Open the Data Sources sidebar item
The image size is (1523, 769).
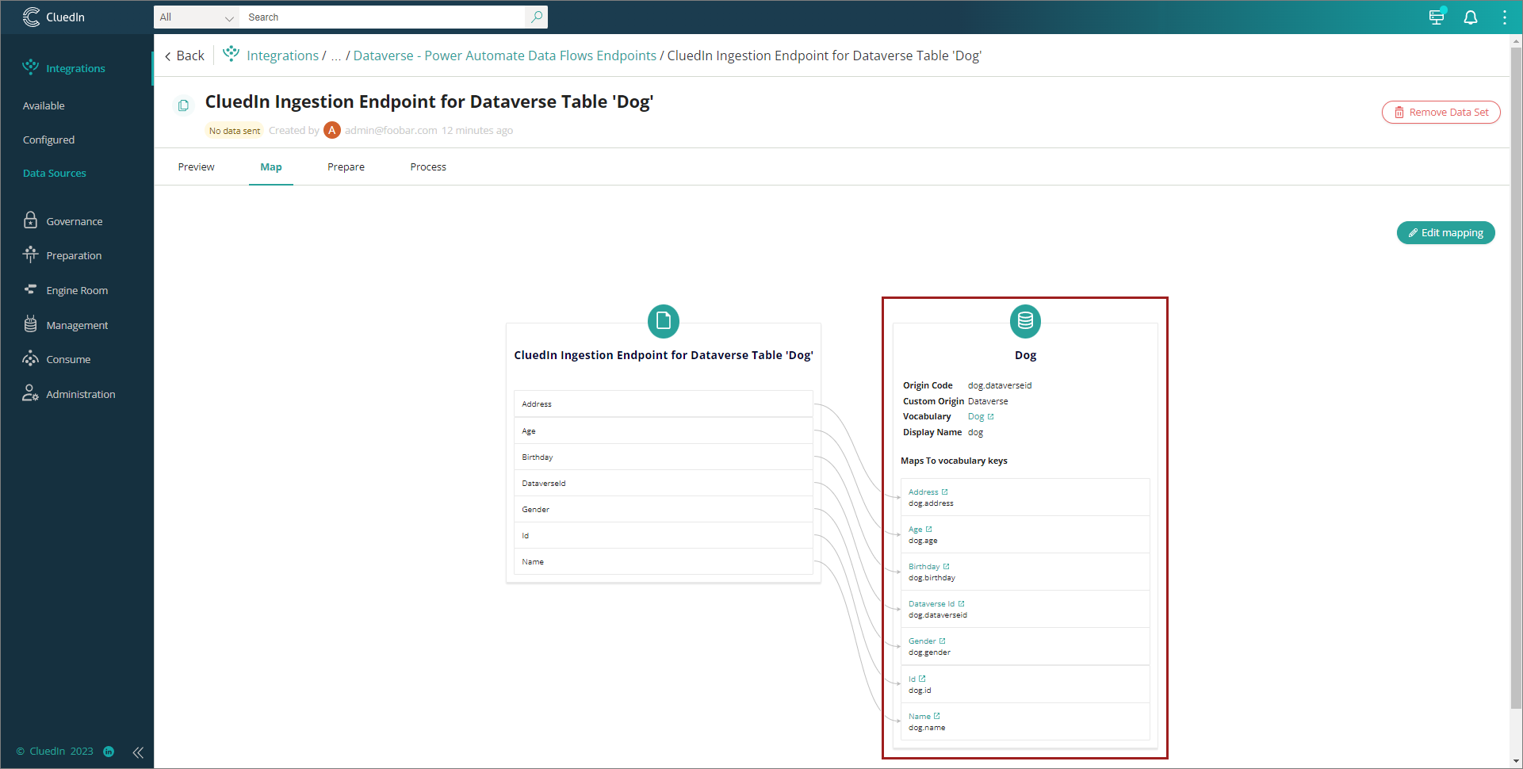point(54,173)
